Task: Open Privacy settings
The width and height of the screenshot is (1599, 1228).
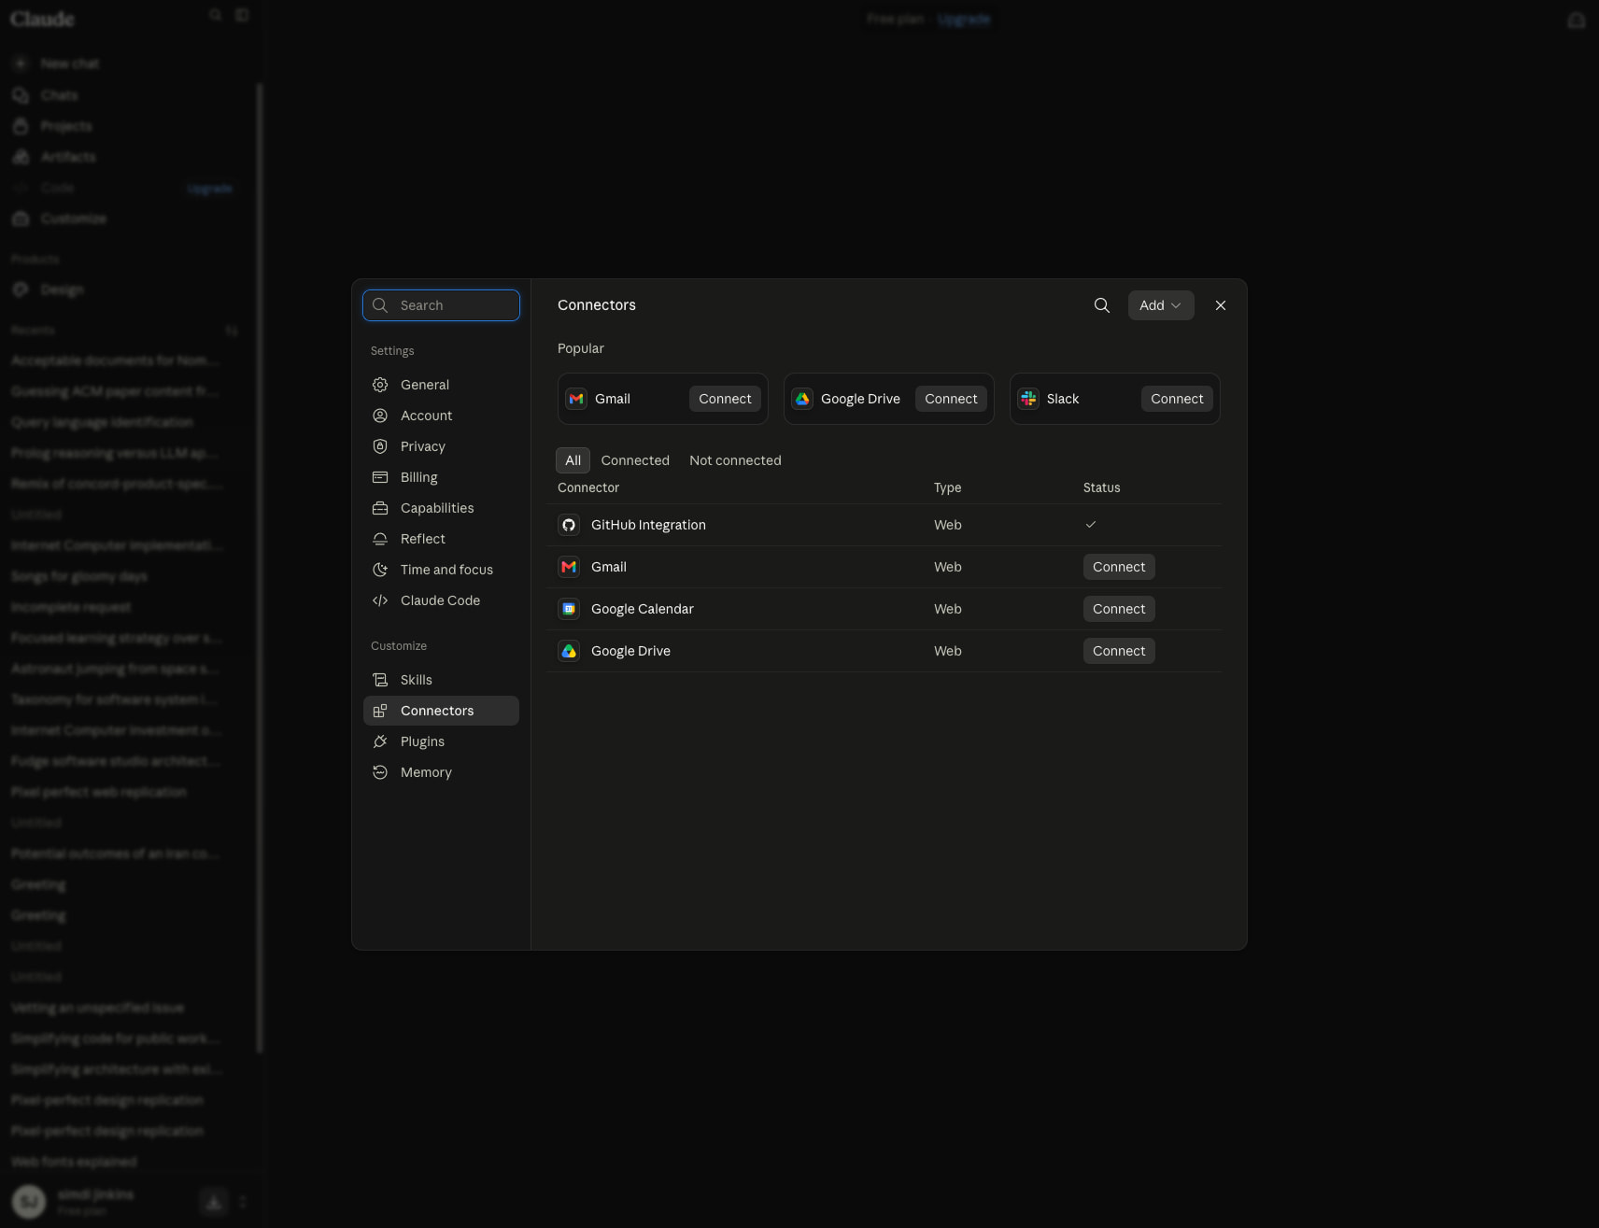Action: point(441,446)
